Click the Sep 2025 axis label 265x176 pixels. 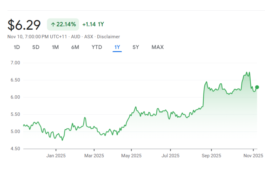(x=211, y=156)
